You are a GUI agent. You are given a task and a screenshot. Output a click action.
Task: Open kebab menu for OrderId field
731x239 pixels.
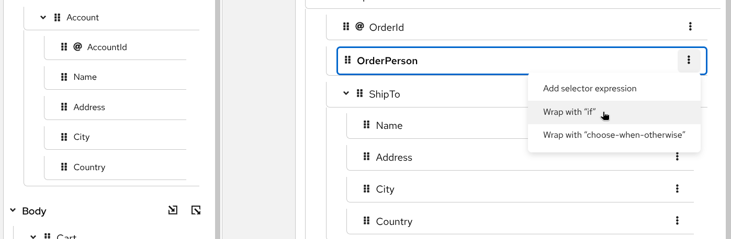tap(690, 27)
